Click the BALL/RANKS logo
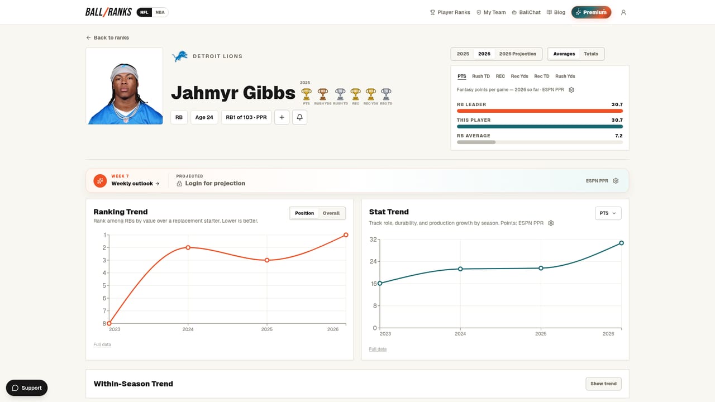Viewport: 715px width, 402px height. (108, 12)
